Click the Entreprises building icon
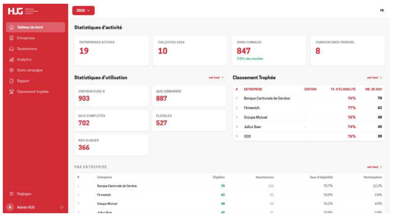Image resolution: width=393 pixels, height=216 pixels. [12, 38]
